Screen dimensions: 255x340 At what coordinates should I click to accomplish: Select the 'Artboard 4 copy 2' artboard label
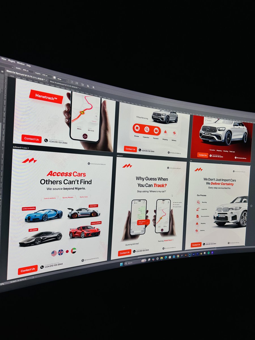coord(21,148)
